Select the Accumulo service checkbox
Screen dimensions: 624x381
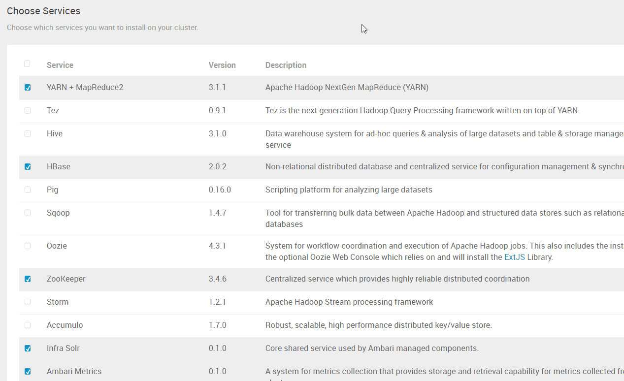click(x=28, y=325)
